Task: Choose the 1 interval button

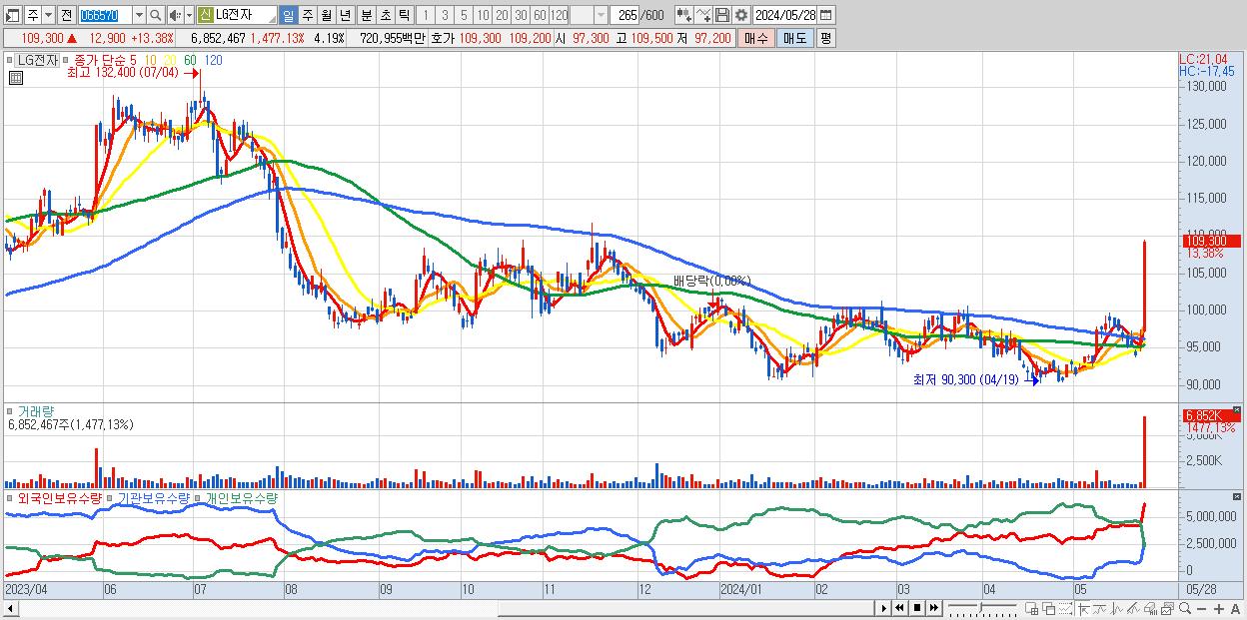Action: (x=426, y=15)
